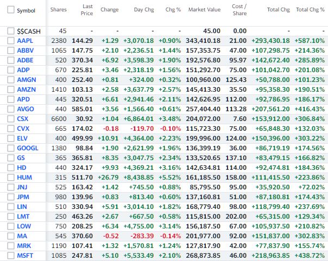Click the Chg % column header
Viewport: 328px width, 261px height.
coord(173,10)
